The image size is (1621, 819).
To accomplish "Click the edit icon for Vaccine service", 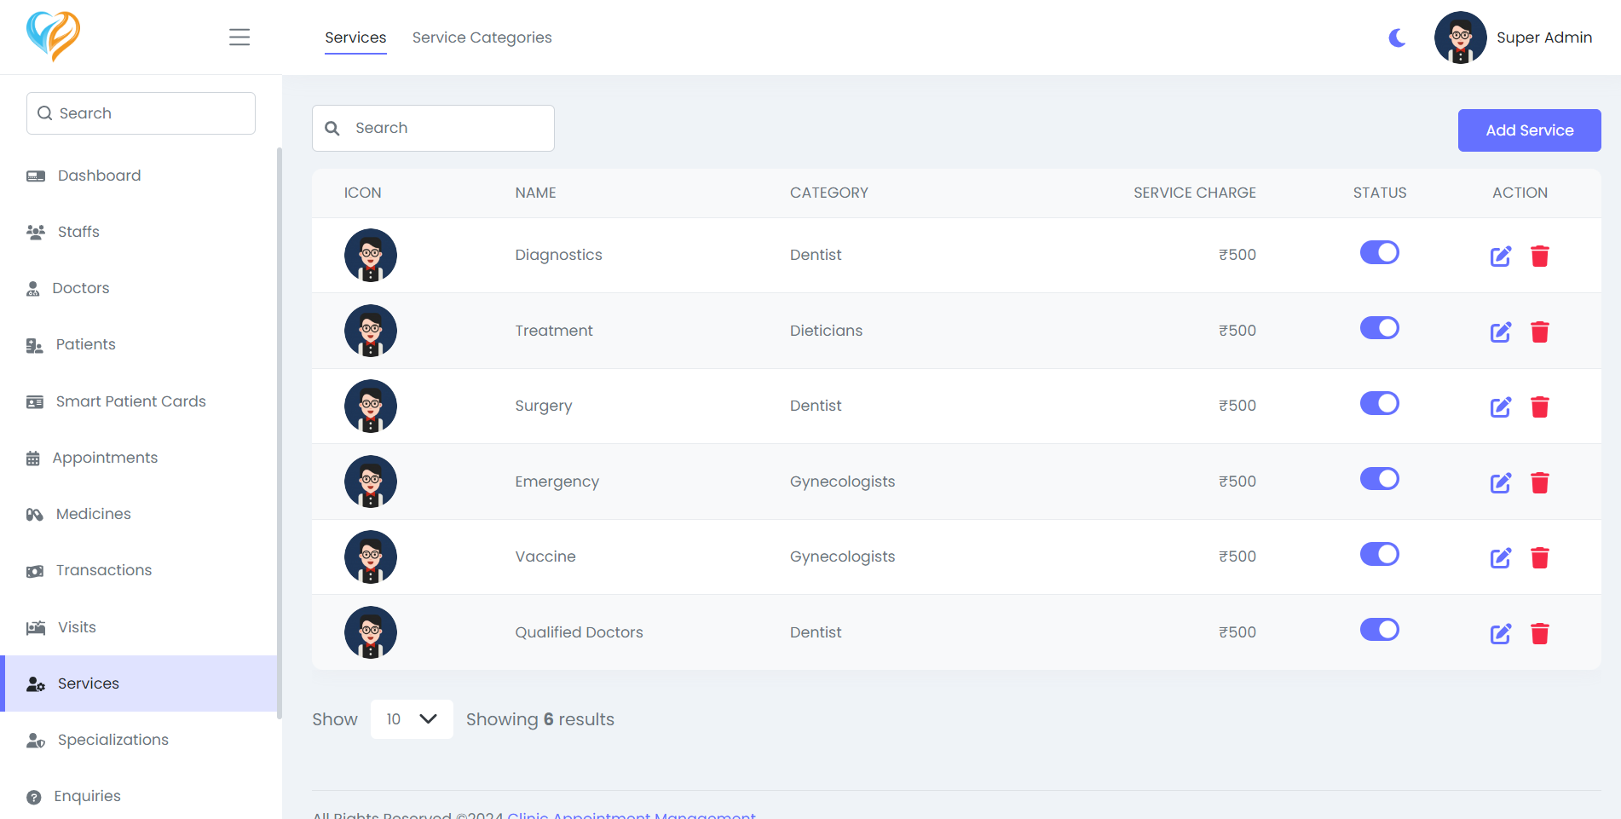I will click(1500, 558).
